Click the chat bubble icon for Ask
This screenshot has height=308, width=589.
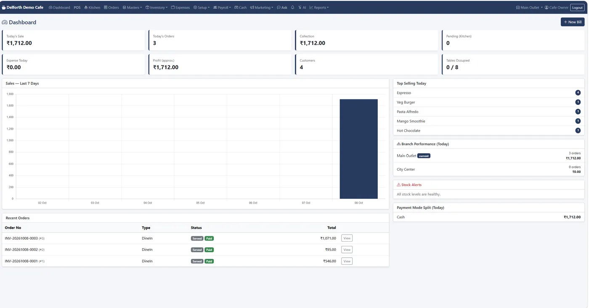279,8
